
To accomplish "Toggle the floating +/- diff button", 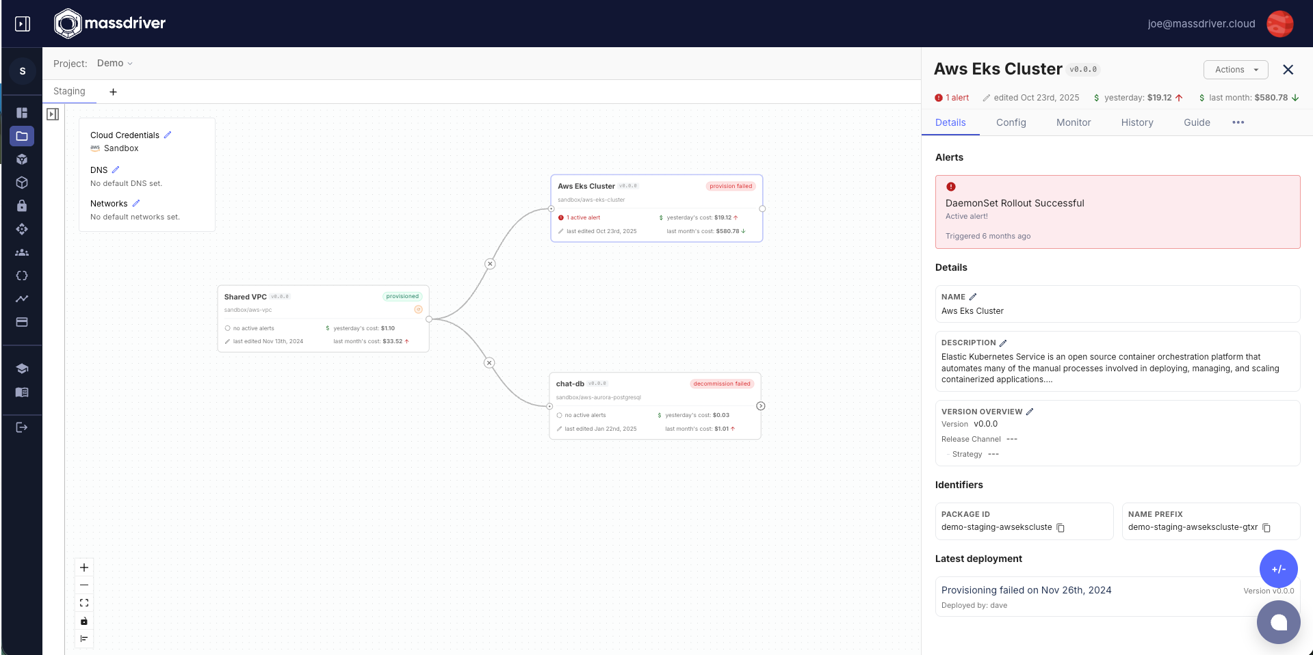I will 1277,569.
